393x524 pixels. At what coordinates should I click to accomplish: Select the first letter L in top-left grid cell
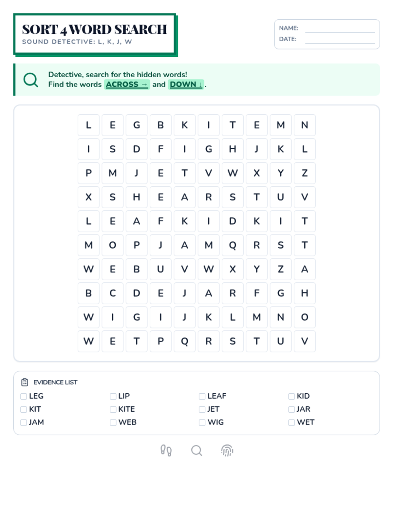click(88, 125)
